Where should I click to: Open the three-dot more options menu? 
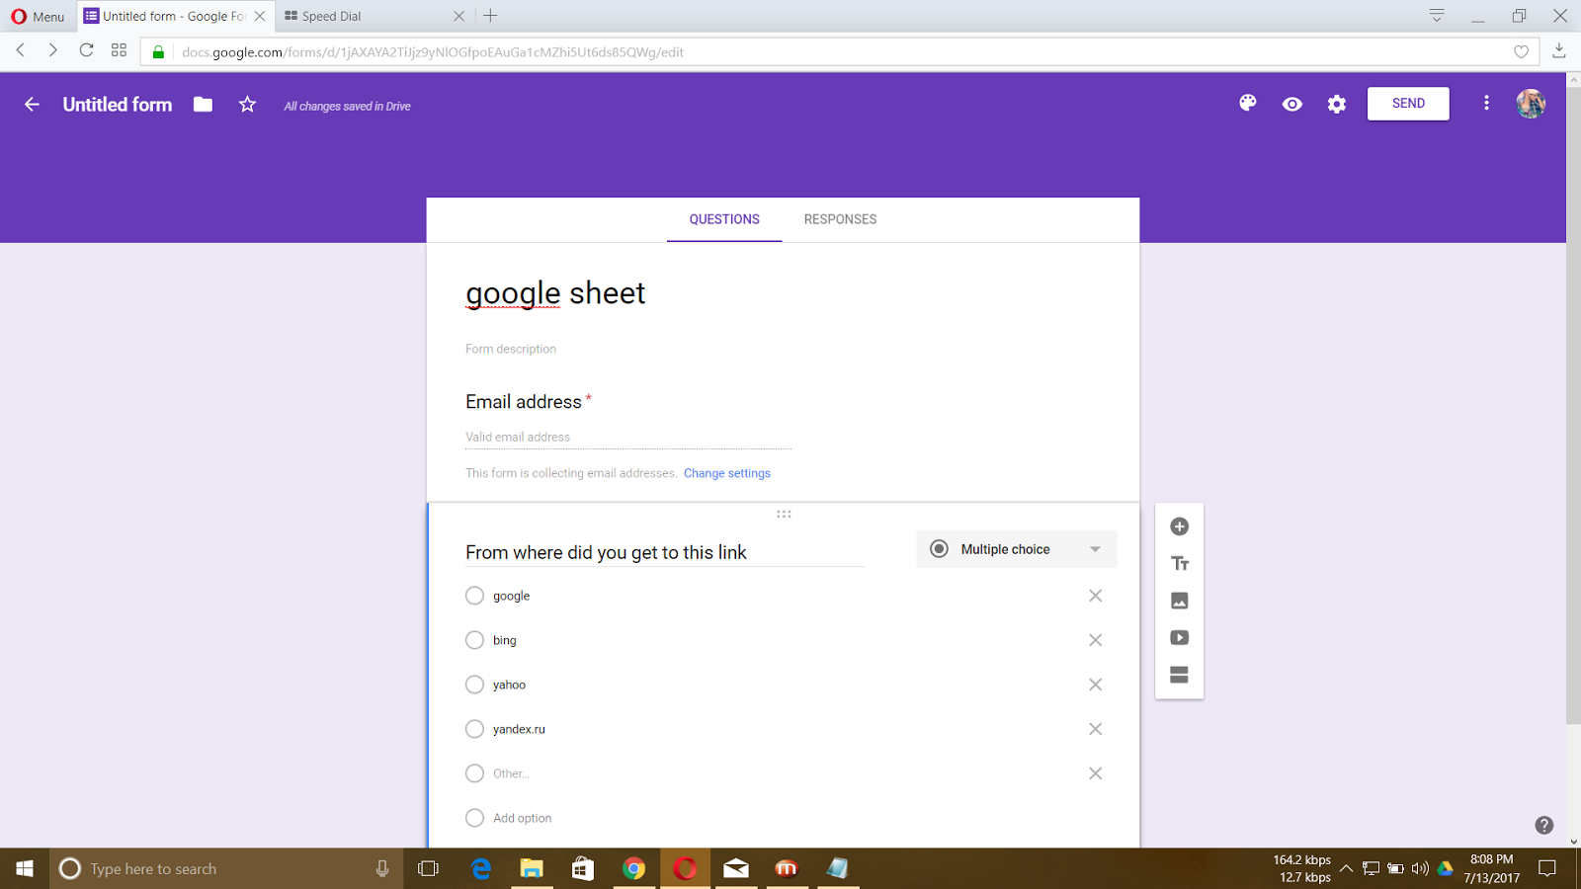click(1486, 103)
